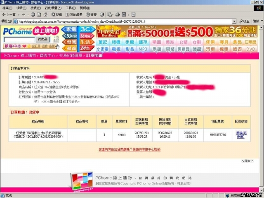264x198 pixels.
Task: Click the Home icon in toolbar
Action: (x=45, y=15)
